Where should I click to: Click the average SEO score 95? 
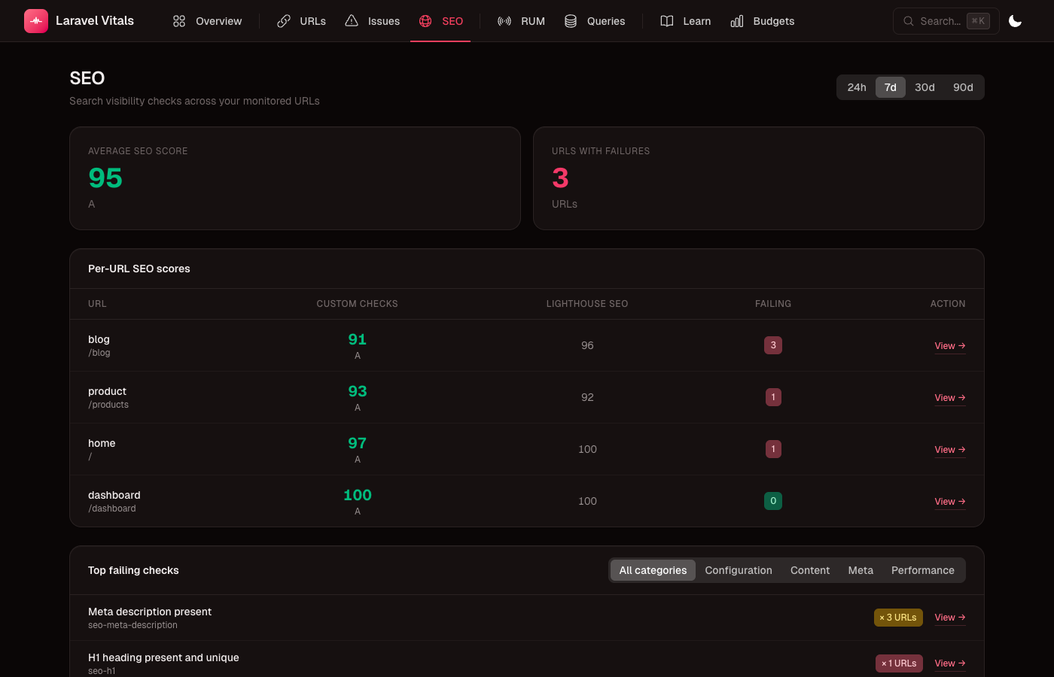tap(105, 178)
